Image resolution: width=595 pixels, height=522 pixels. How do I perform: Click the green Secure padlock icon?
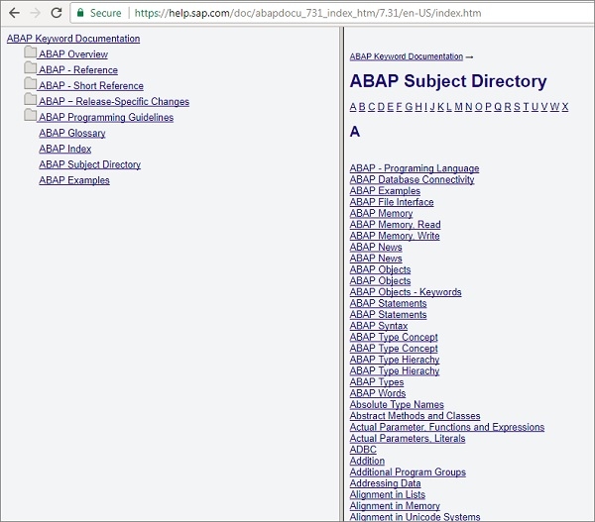[x=80, y=13]
